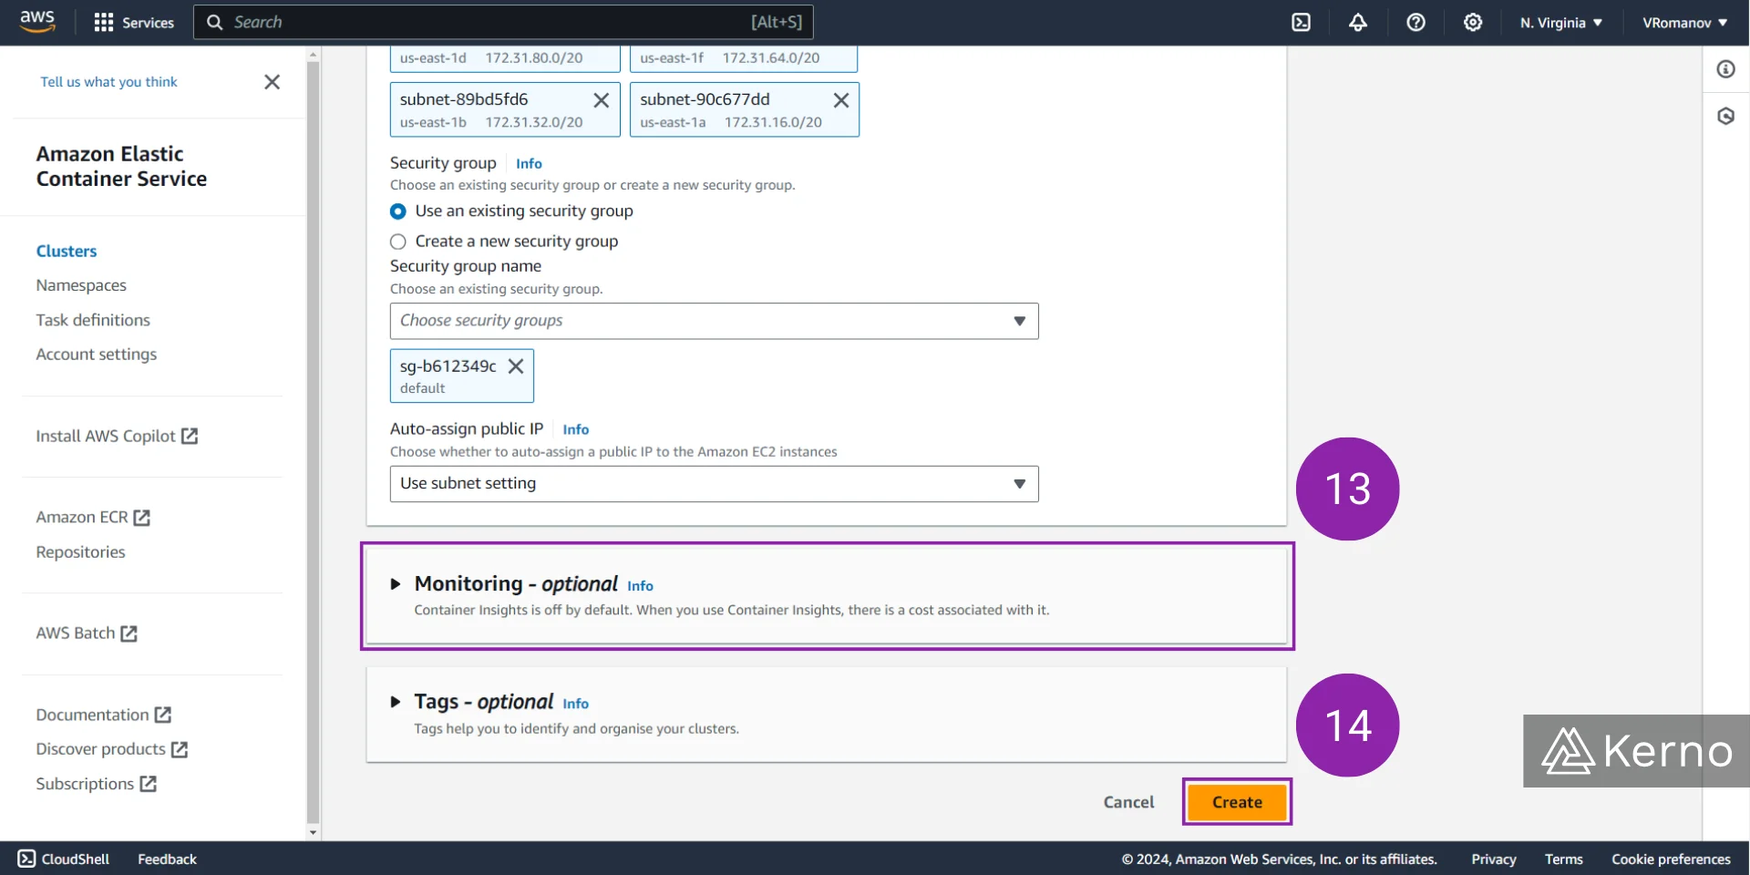The image size is (1750, 875).
Task: Click the Cancel button
Action: coord(1128,802)
